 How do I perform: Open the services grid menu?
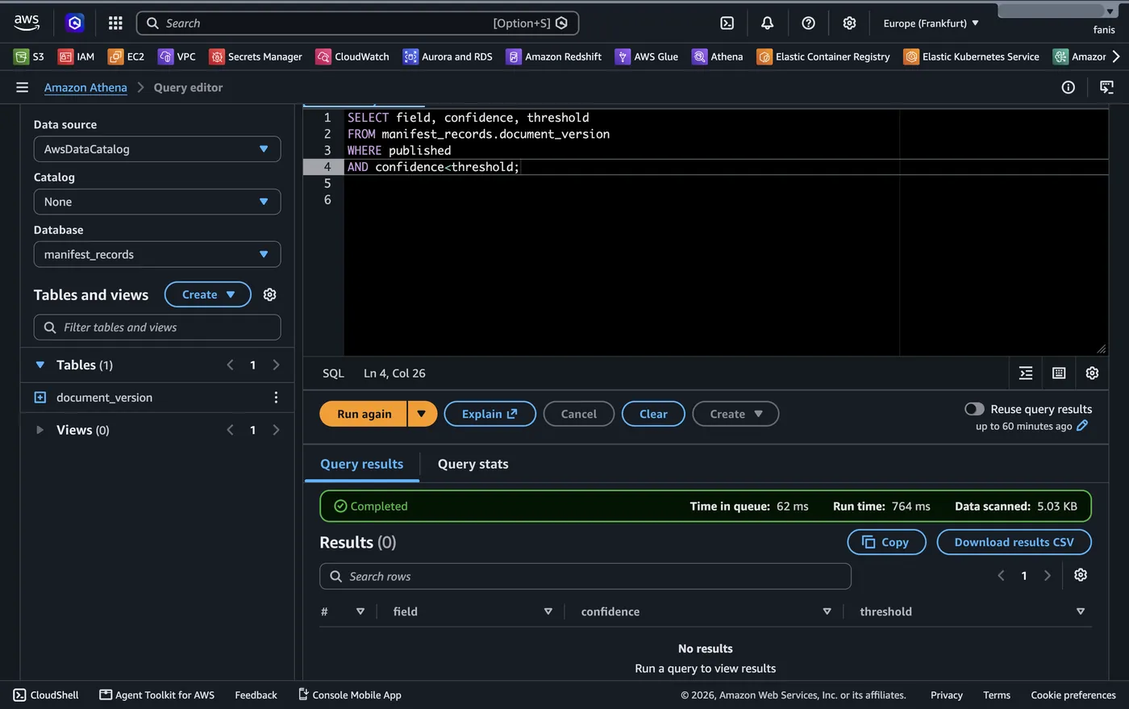pyautogui.click(x=115, y=23)
